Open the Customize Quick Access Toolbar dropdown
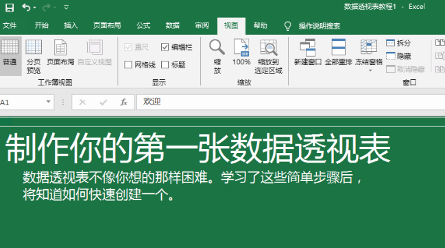The image size is (445, 248). pos(66,8)
